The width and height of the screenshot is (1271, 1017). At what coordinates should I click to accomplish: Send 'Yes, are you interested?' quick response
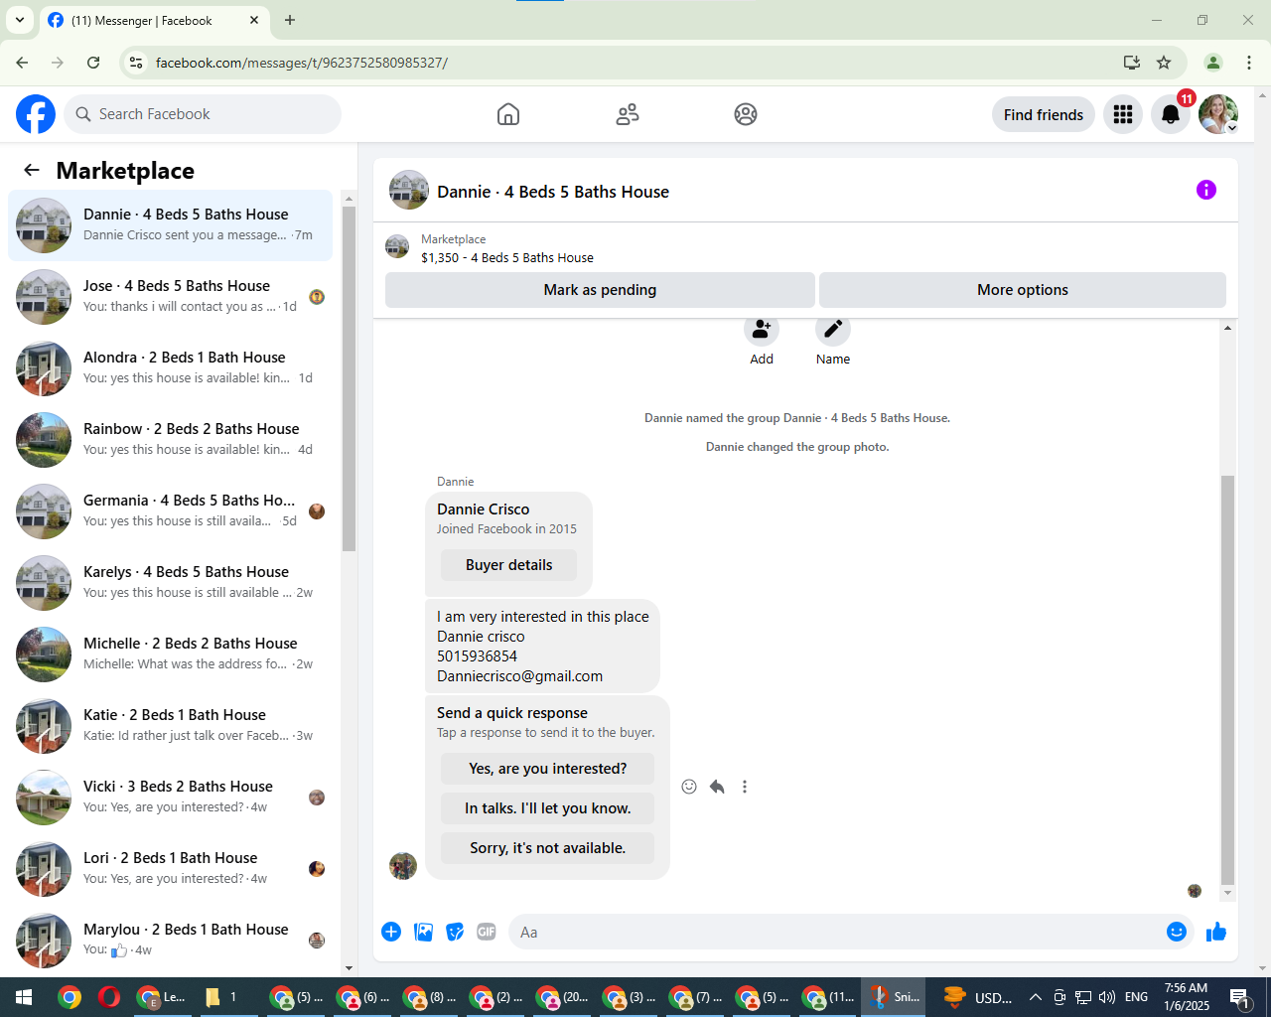(547, 769)
